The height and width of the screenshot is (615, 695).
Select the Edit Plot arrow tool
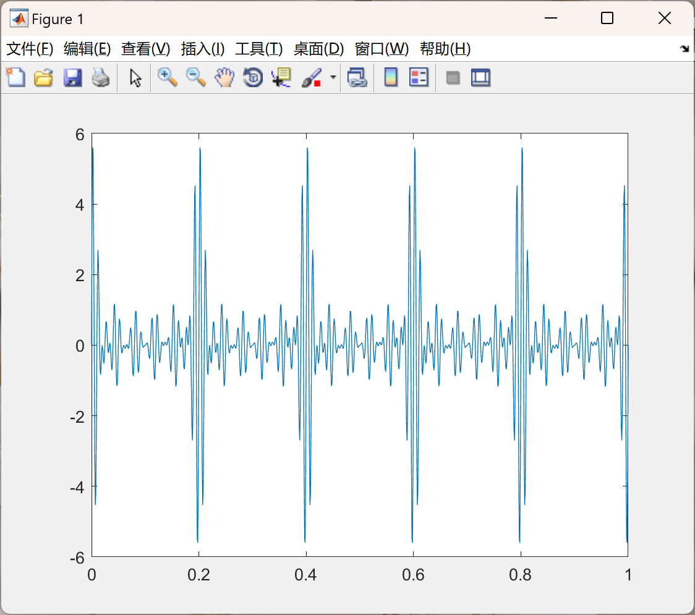click(135, 77)
